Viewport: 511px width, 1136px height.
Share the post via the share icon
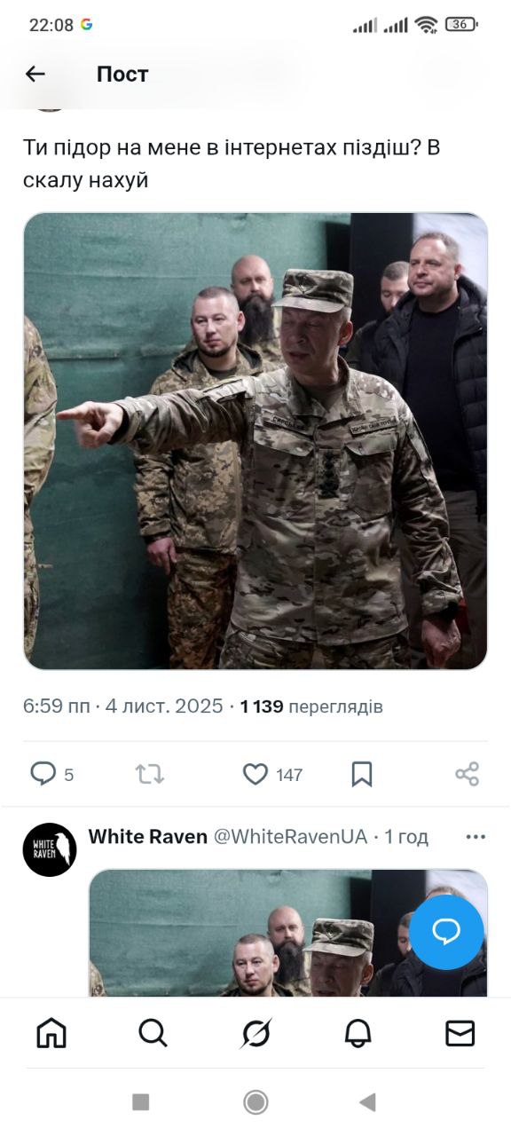coord(468,774)
